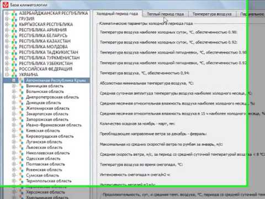The width and height of the screenshot is (265, 199).
Task: Click the Днепропетровская область region icon
Action: click(22, 97)
